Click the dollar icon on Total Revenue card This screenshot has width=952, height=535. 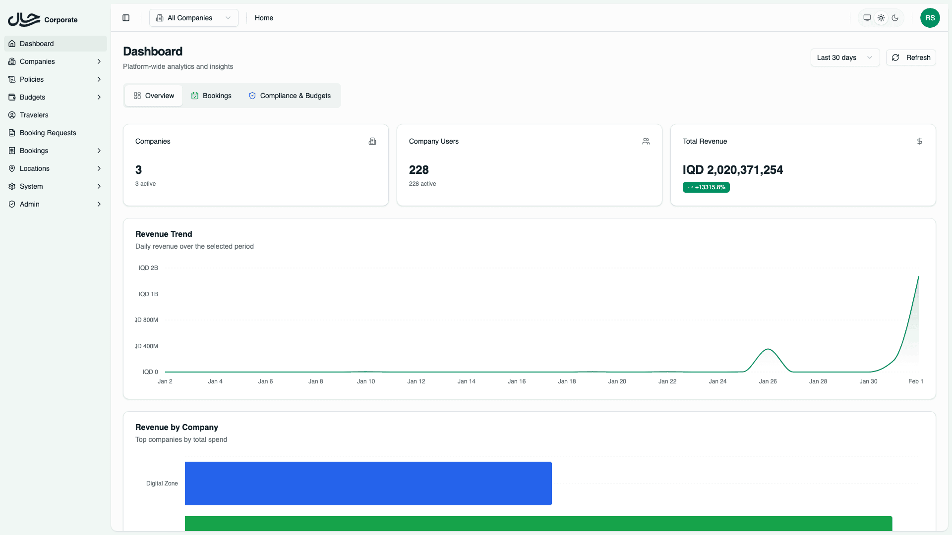[920, 141]
